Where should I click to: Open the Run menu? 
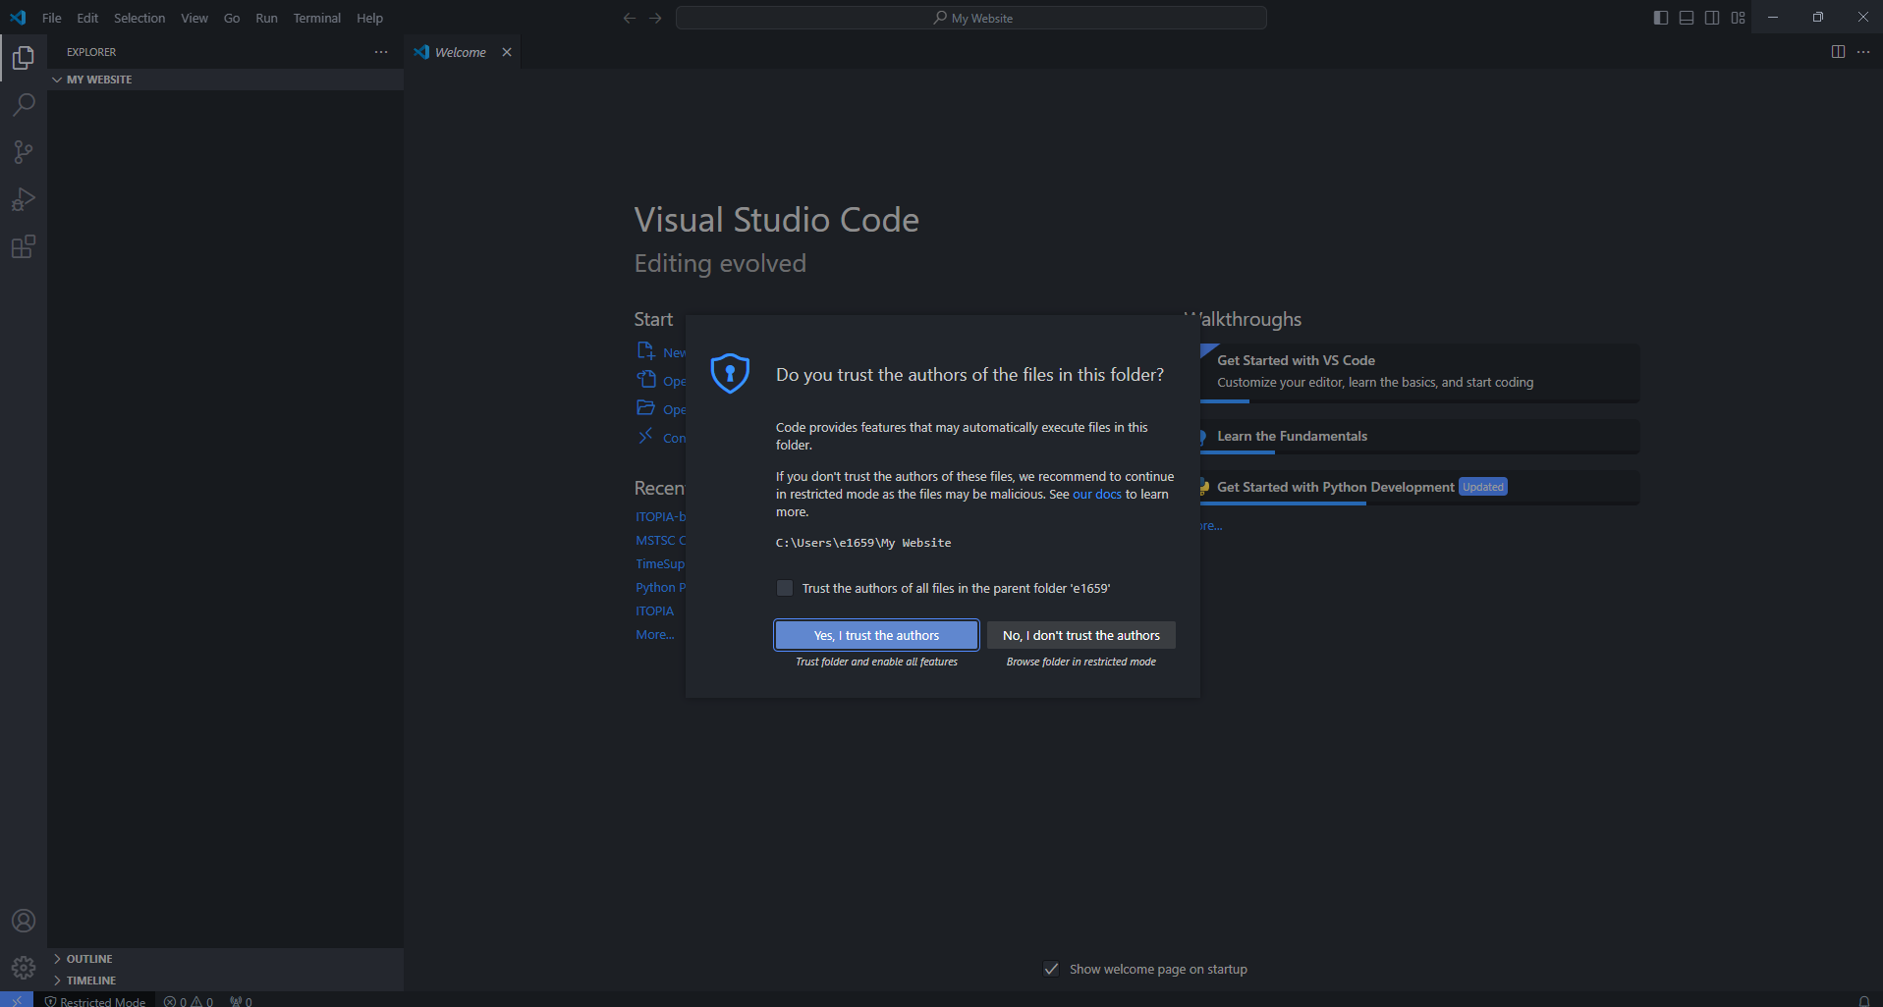click(266, 18)
